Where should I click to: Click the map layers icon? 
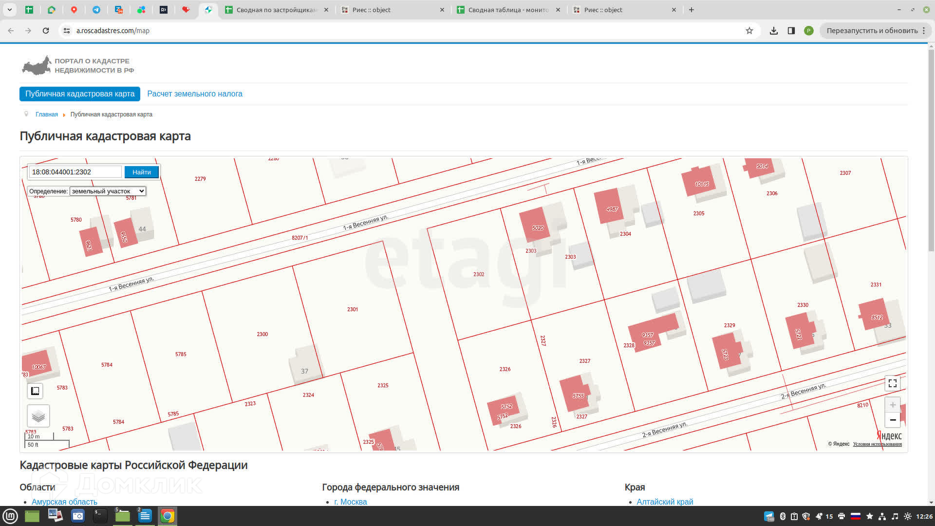(x=38, y=416)
